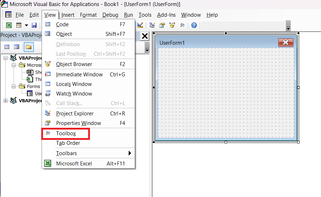
Task: Choose Properties Window from View menu
Action: [x=88, y=123]
